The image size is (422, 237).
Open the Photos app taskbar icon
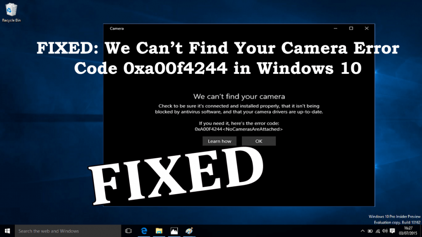(174, 231)
